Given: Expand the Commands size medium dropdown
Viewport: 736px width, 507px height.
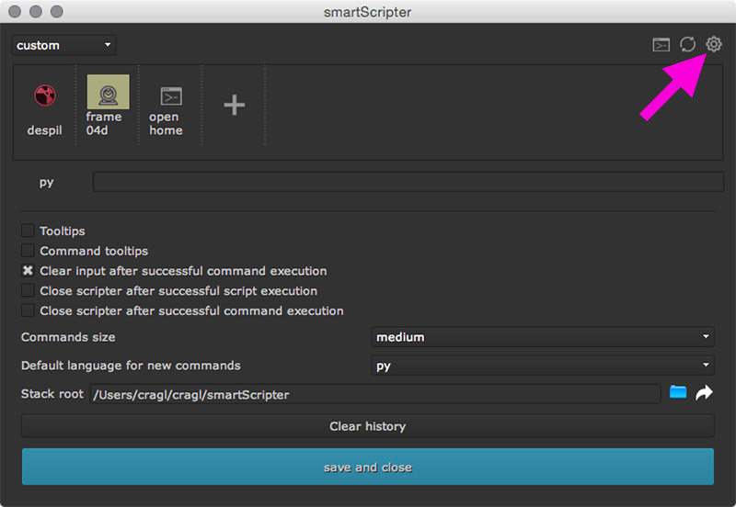Looking at the screenshot, I should 543,337.
